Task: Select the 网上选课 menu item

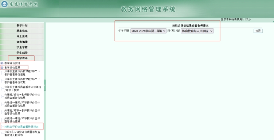Action: (22, 36)
